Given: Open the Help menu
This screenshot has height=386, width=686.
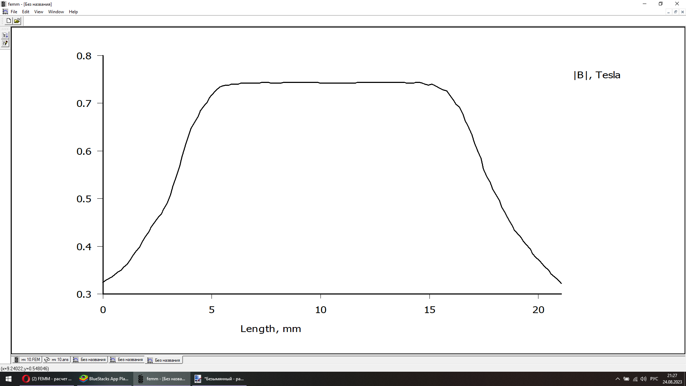Looking at the screenshot, I should click(73, 12).
